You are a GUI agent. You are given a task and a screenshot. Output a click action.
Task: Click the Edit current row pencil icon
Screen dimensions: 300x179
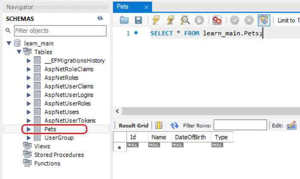[291, 125]
